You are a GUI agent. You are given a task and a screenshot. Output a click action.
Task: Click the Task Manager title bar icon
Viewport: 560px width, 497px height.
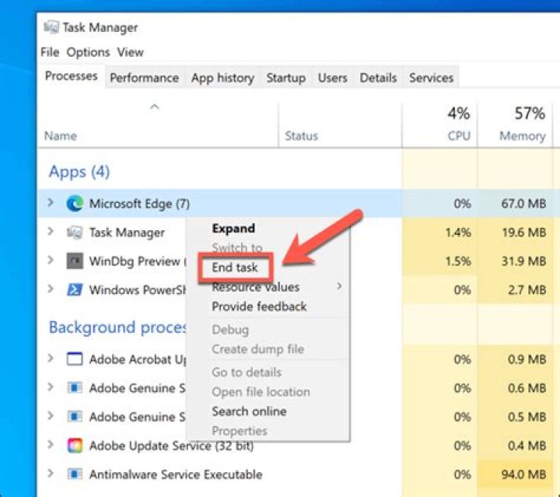point(51,27)
